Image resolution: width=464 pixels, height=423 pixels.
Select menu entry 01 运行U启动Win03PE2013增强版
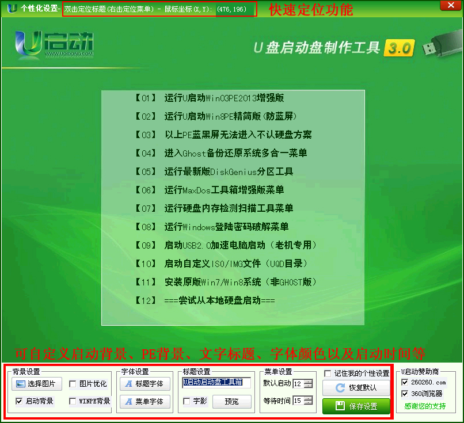pos(210,98)
